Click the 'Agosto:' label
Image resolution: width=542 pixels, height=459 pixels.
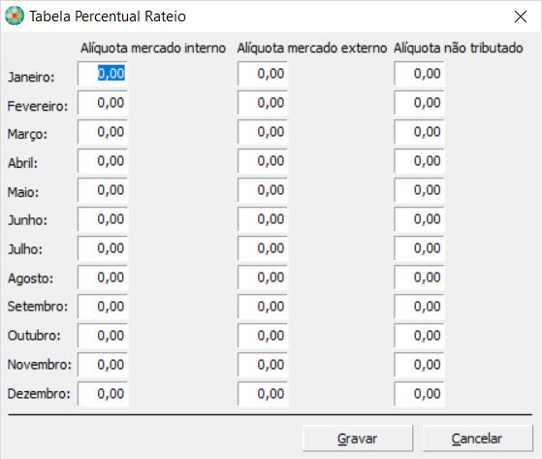coord(31,279)
